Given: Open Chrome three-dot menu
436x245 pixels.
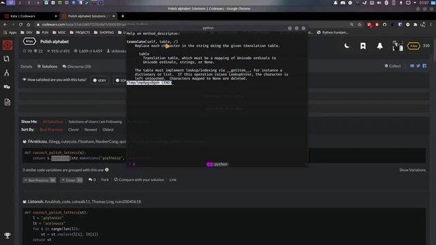Looking at the screenshot, I should [431, 24].
